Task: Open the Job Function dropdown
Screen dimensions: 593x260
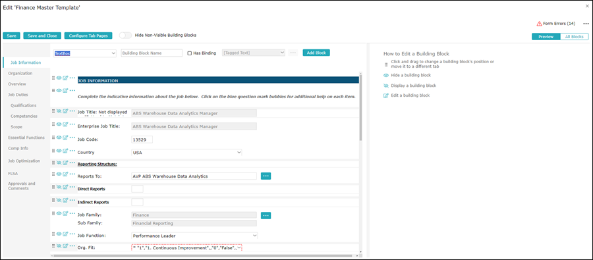Action: pos(194,236)
